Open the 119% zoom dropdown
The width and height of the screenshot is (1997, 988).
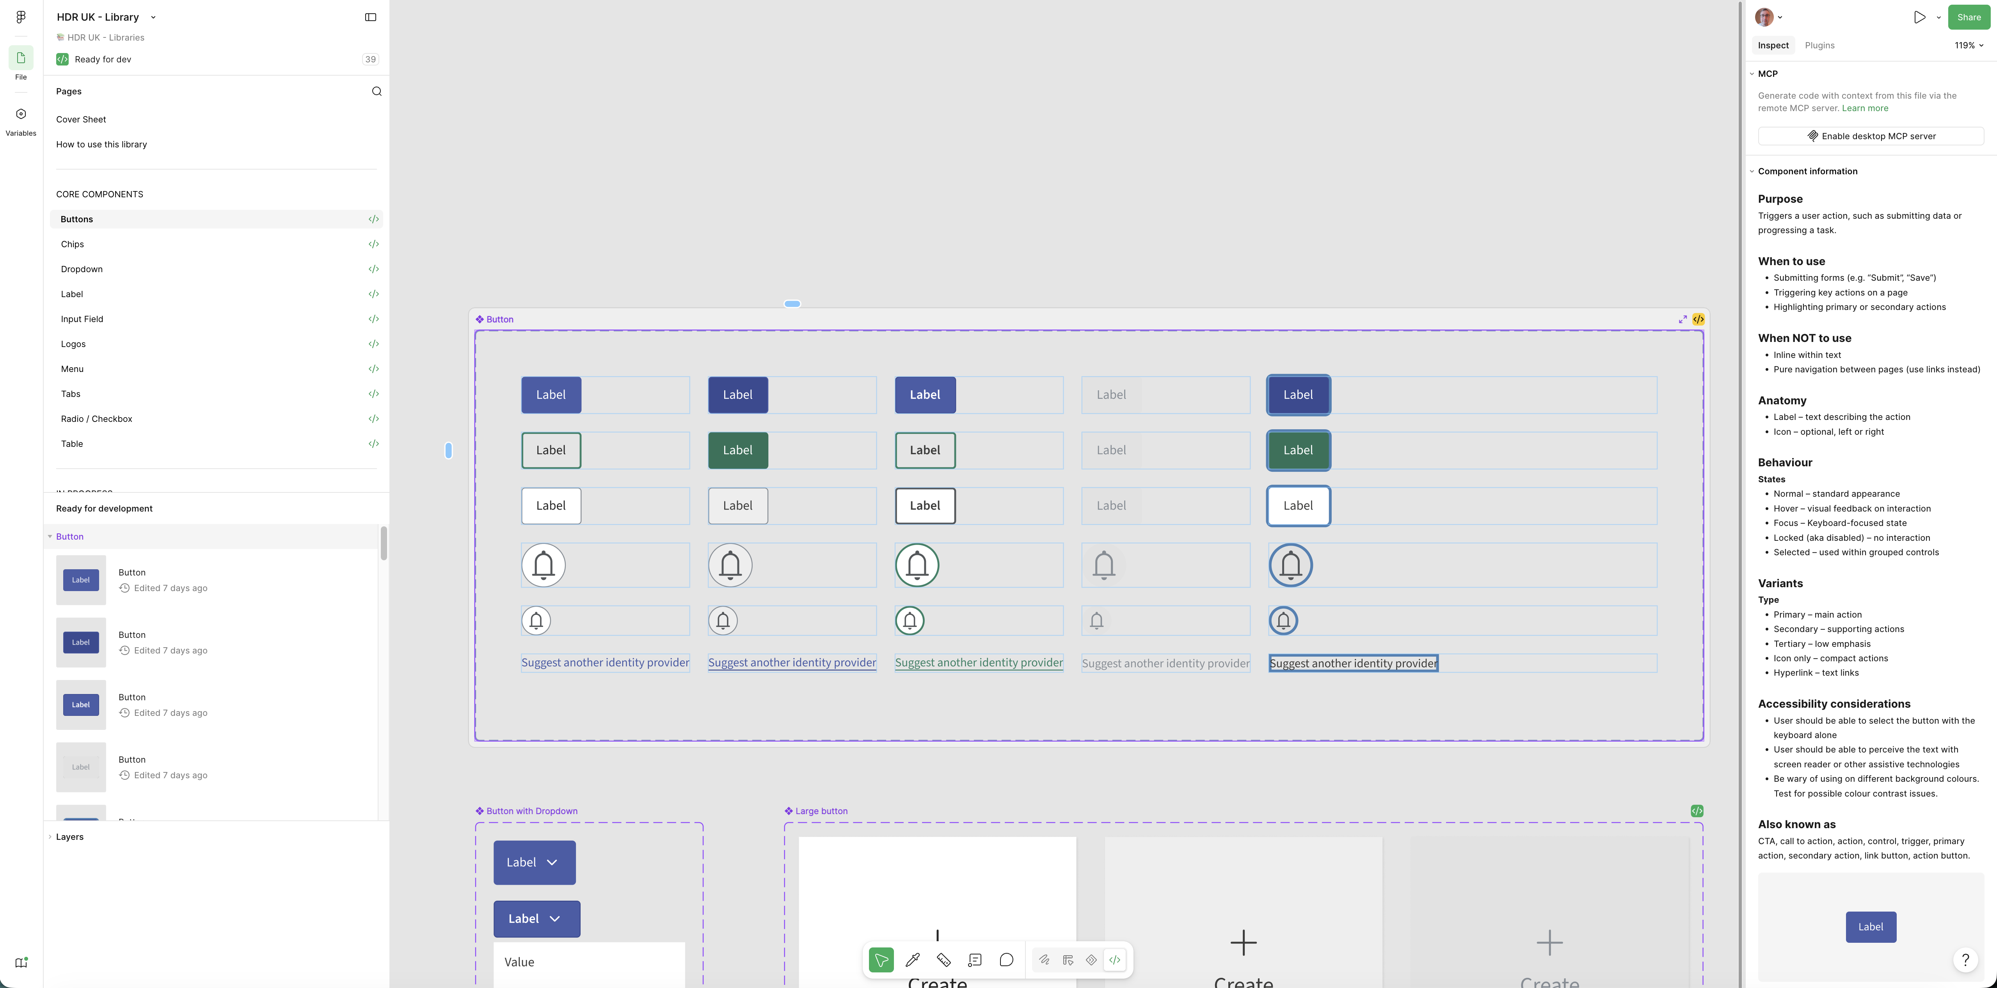pyautogui.click(x=1969, y=46)
